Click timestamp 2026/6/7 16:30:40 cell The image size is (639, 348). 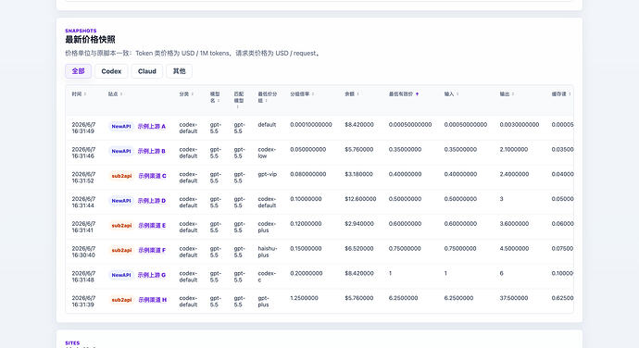[83, 252]
